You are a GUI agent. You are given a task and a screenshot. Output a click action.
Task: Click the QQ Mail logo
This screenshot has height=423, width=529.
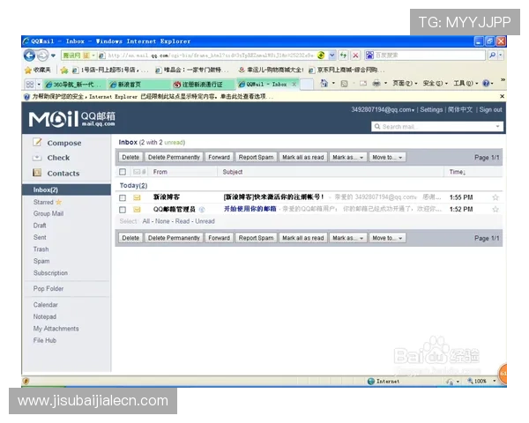coord(72,119)
